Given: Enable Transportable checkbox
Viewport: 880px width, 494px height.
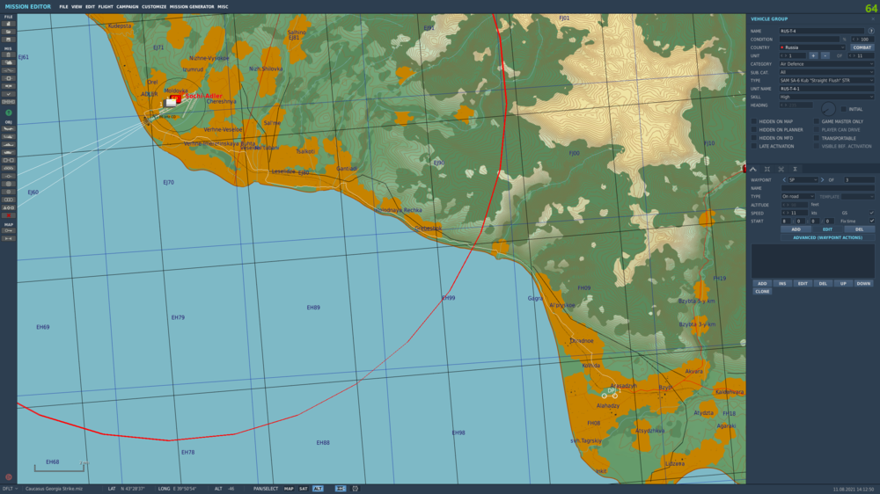Looking at the screenshot, I should pyautogui.click(x=817, y=138).
